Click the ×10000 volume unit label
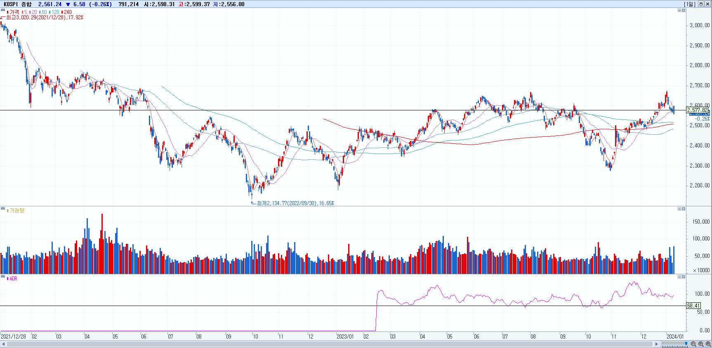This screenshot has height=348, width=712. pos(701,271)
